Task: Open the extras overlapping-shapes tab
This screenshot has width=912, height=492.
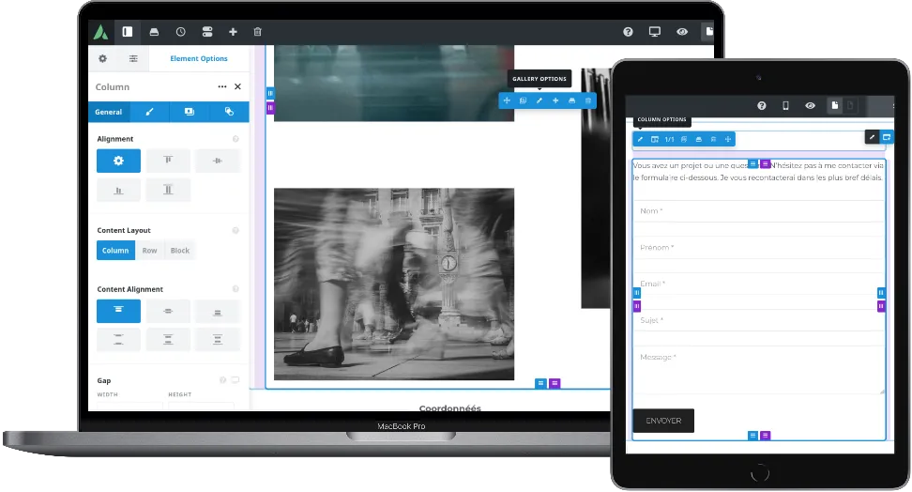Action: (x=229, y=112)
